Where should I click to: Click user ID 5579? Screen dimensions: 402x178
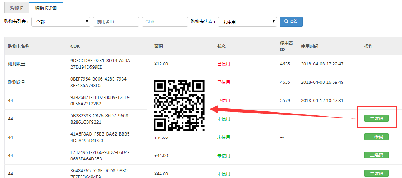(x=285, y=101)
